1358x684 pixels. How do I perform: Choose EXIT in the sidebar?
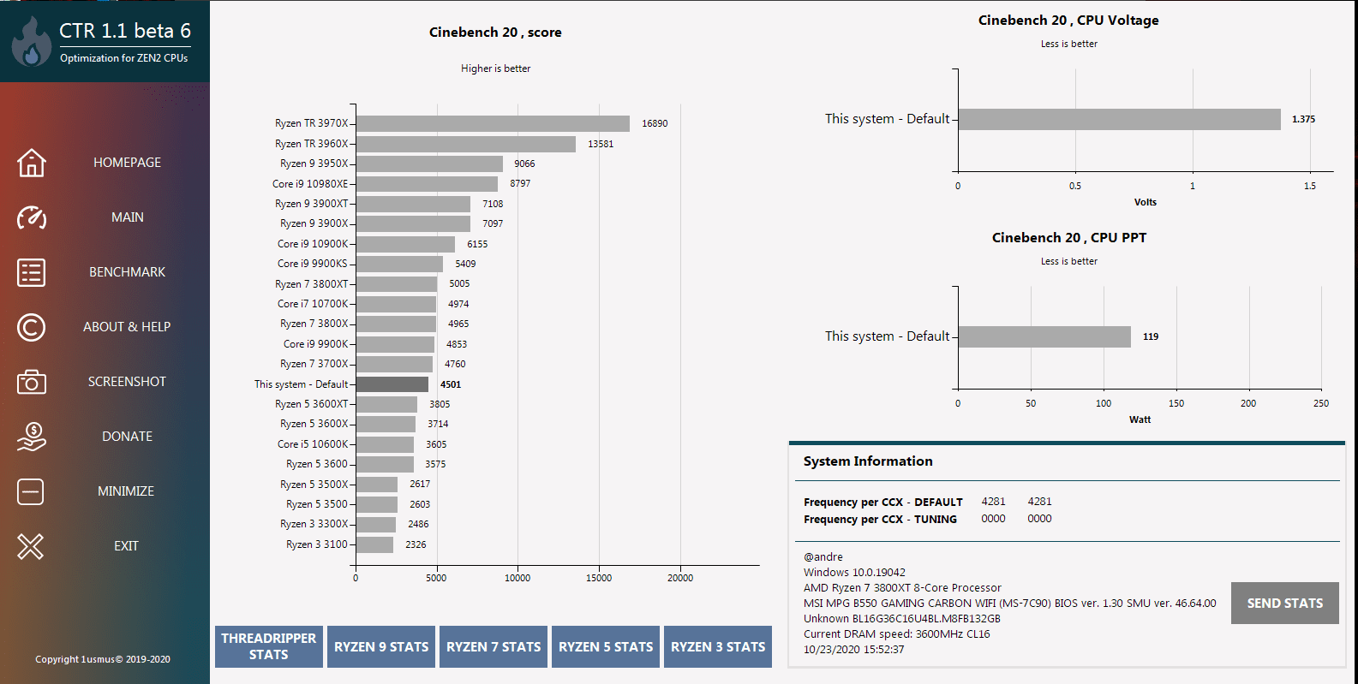126,546
